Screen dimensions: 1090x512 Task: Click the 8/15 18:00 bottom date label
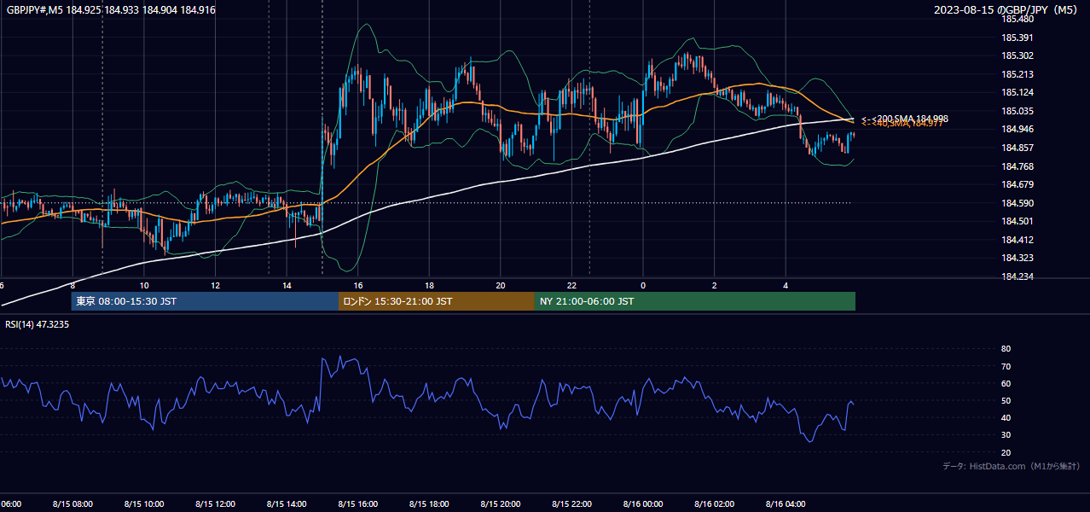tap(429, 504)
